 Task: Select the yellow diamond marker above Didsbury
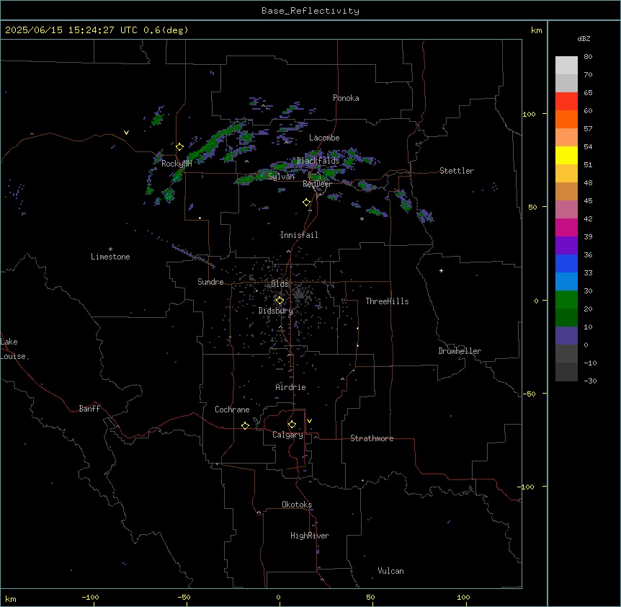280,301
